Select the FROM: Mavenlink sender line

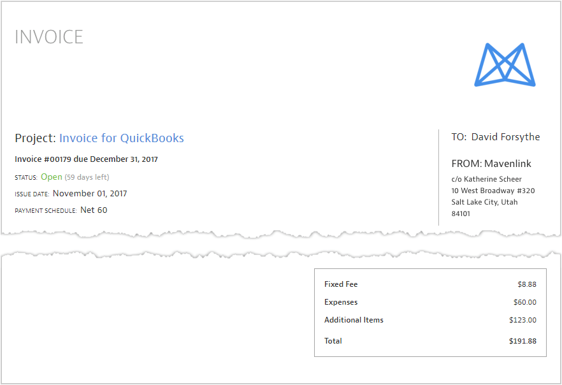coord(491,164)
